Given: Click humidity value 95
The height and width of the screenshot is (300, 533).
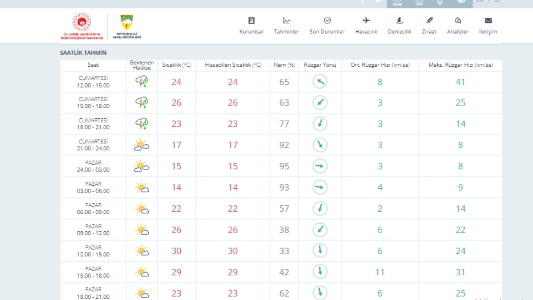Looking at the screenshot, I should pyautogui.click(x=284, y=166).
